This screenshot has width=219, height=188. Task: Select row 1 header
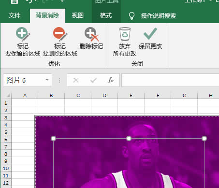click(6, 103)
